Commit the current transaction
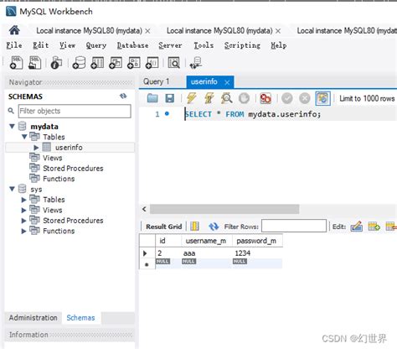This screenshot has width=397, height=349. 287,98
